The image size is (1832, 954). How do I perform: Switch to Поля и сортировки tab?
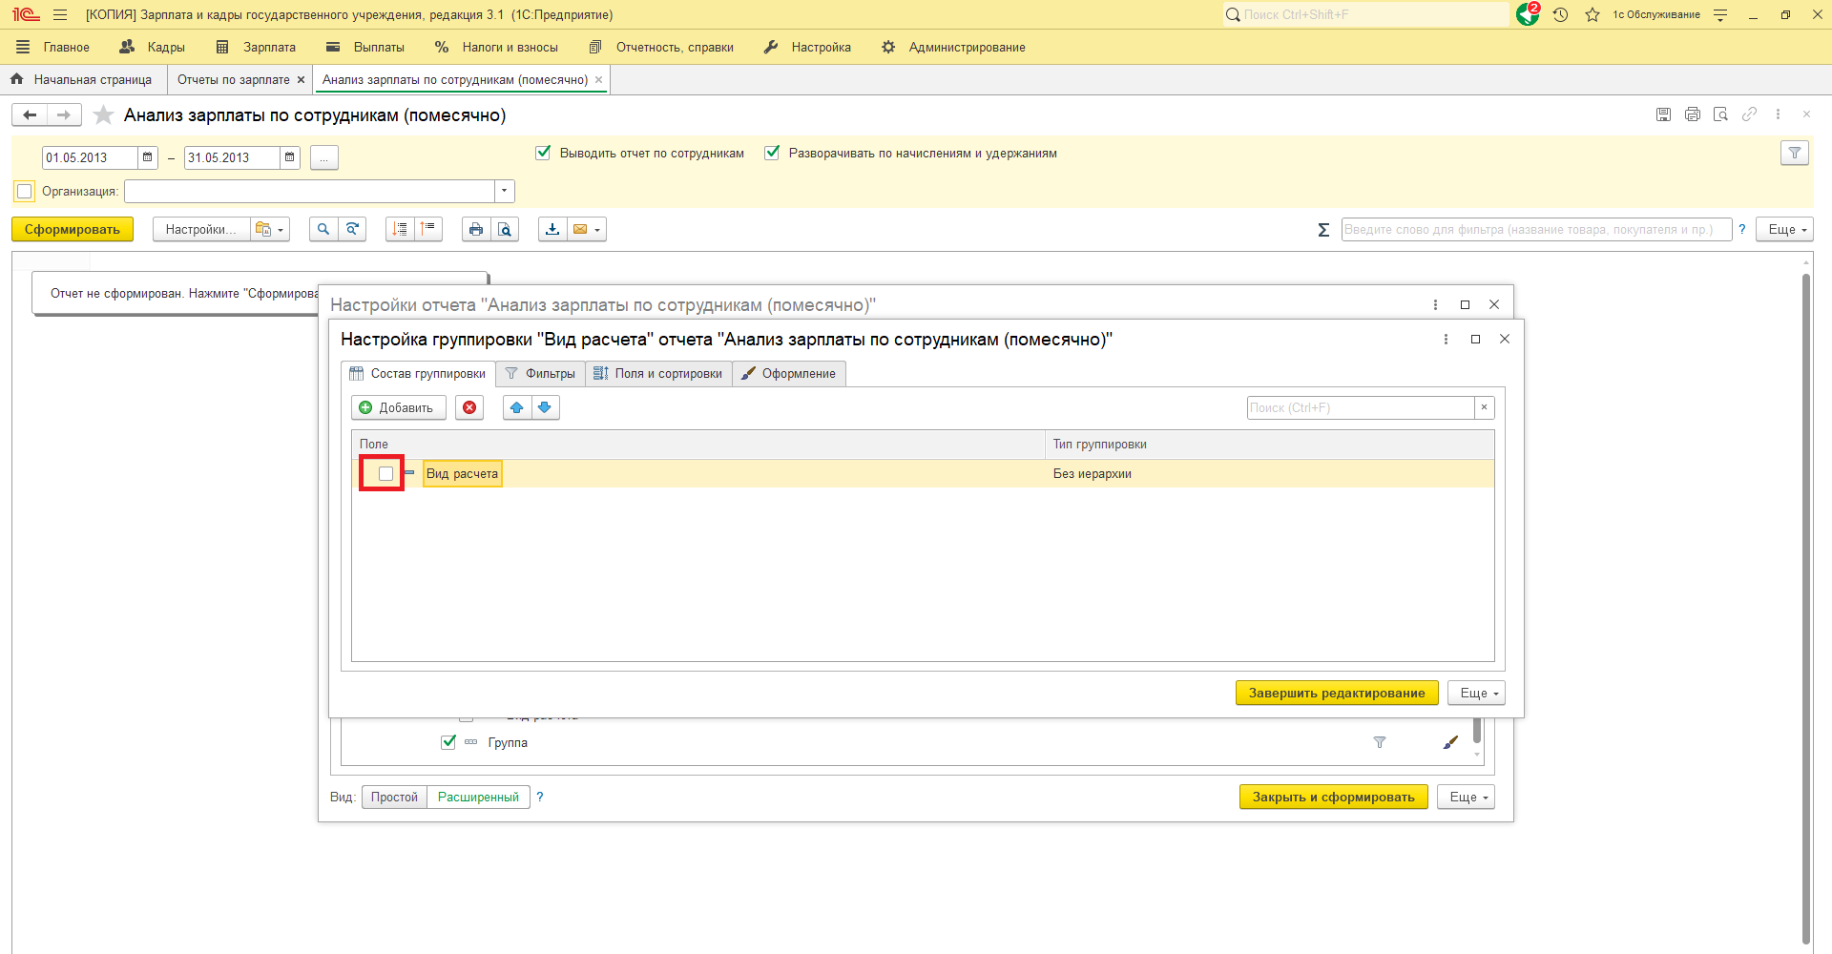point(658,373)
